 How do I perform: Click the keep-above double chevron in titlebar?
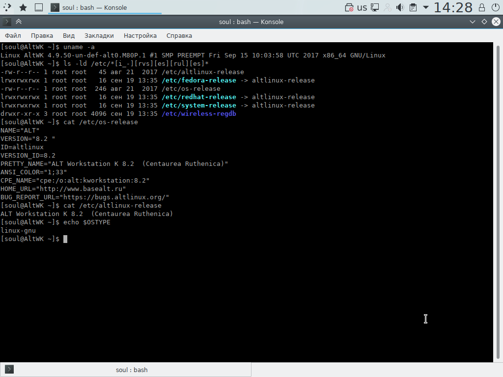tap(19, 22)
